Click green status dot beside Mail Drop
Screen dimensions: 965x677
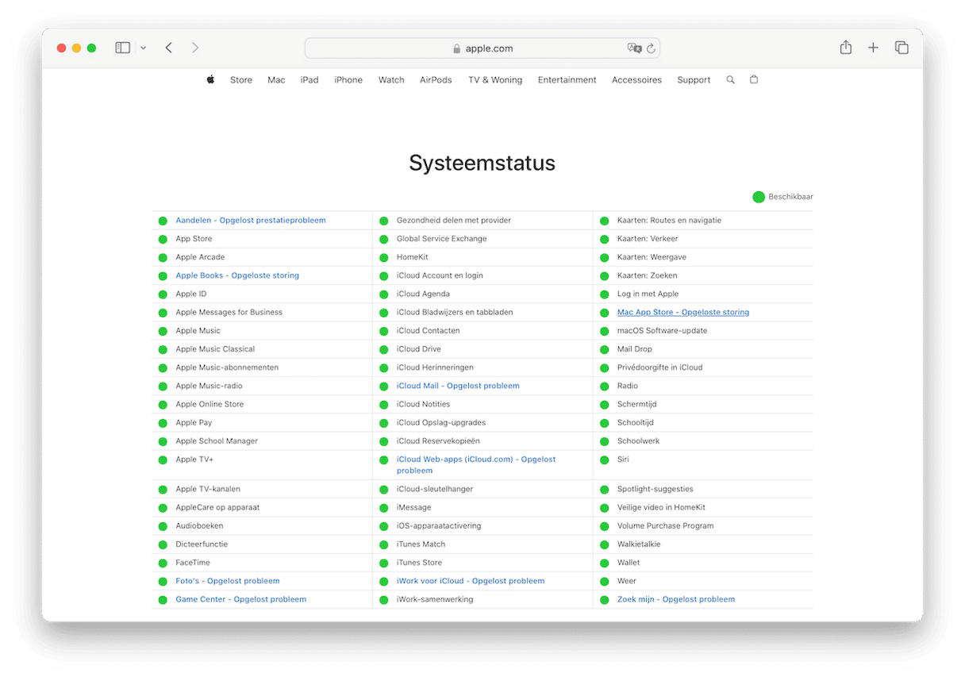604,349
